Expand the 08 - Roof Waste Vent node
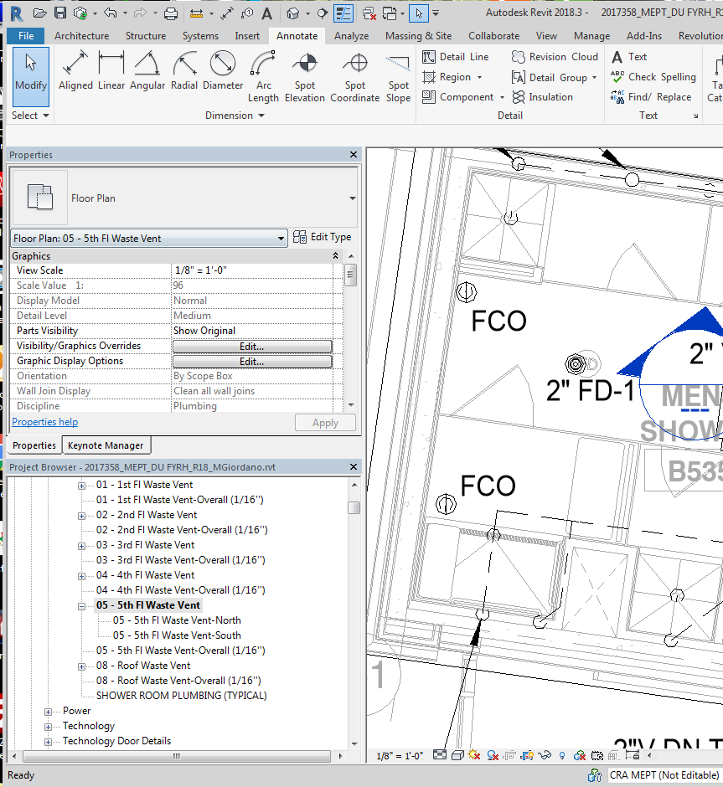The width and height of the screenshot is (723, 787). (81, 665)
